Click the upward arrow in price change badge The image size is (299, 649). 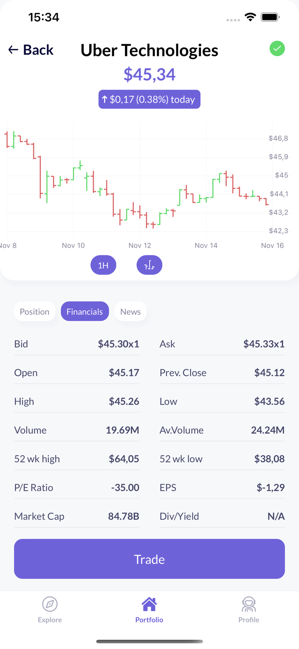point(104,99)
